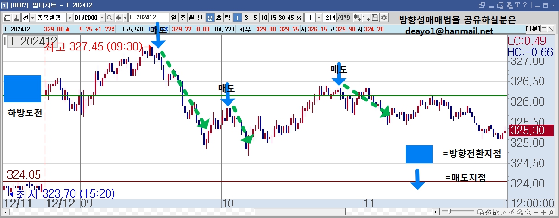This screenshot has width=559, height=218.
Task: Open font size T icon in title bar
Action: click(x=517, y=5)
